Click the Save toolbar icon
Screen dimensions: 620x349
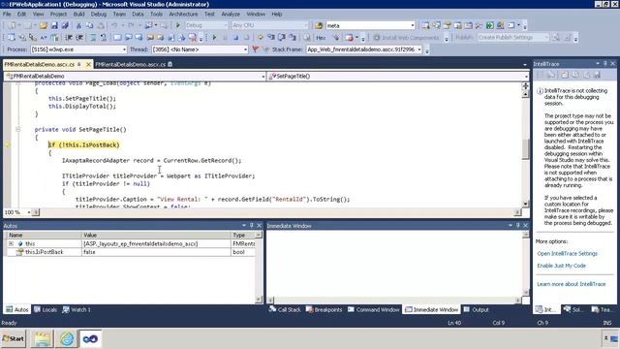point(54,25)
